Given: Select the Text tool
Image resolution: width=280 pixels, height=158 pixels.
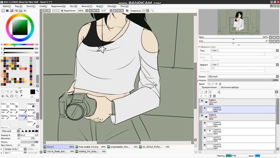Looking at the screenshot, I should [x=21, y=92].
